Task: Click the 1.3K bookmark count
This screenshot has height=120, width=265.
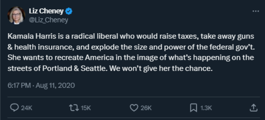Action: pyautogui.click(x=206, y=108)
